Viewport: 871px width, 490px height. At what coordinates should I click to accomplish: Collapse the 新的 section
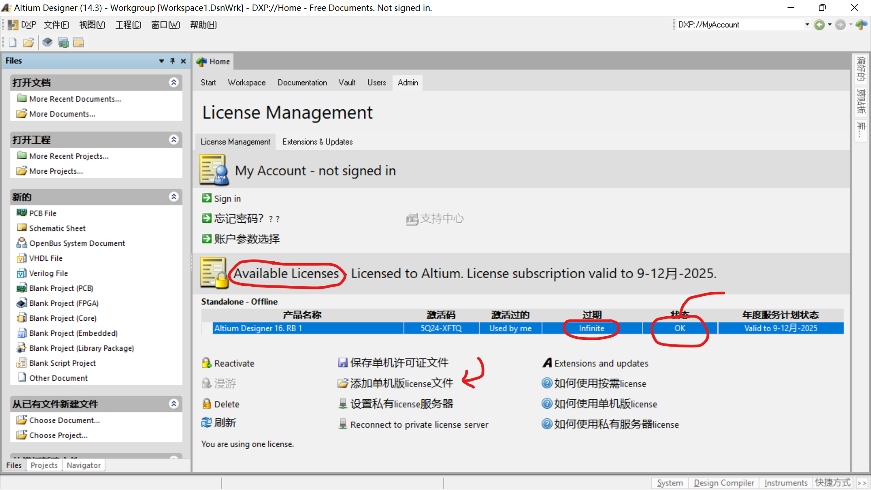tap(174, 196)
